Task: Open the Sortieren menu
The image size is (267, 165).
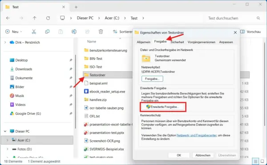Action: (123, 31)
